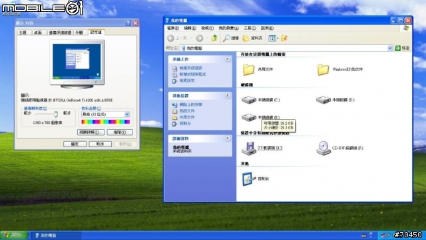This screenshot has width=426, height=240.
Task: Click the help question-mark button in Display Properties
Action: [128, 23]
